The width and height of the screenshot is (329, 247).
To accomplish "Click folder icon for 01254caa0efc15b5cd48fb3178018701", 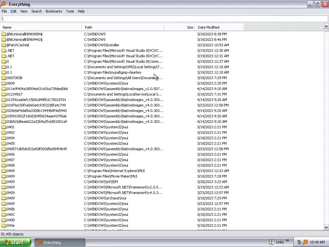I will click(4, 100).
